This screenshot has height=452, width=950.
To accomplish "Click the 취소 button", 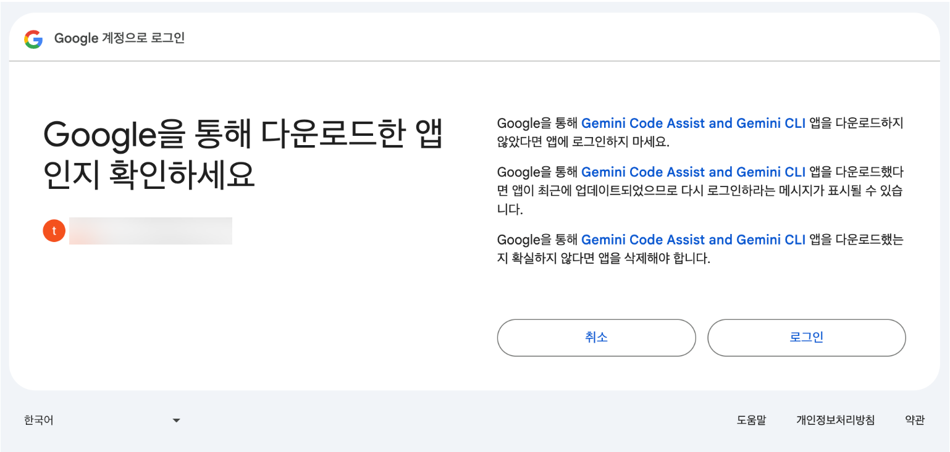I will tap(596, 338).
